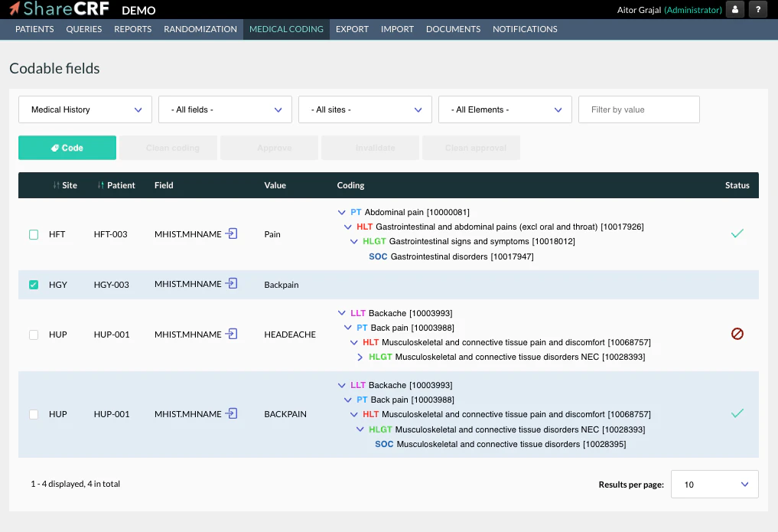Image resolution: width=778 pixels, height=532 pixels.
Task: Open the Medical History filter dropdown
Action: tap(84, 109)
